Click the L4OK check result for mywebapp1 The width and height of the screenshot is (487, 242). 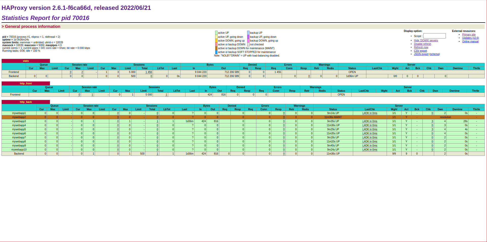[369, 113]
